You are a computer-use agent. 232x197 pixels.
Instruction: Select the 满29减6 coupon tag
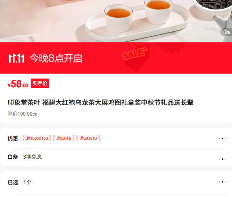click(63, 138)
